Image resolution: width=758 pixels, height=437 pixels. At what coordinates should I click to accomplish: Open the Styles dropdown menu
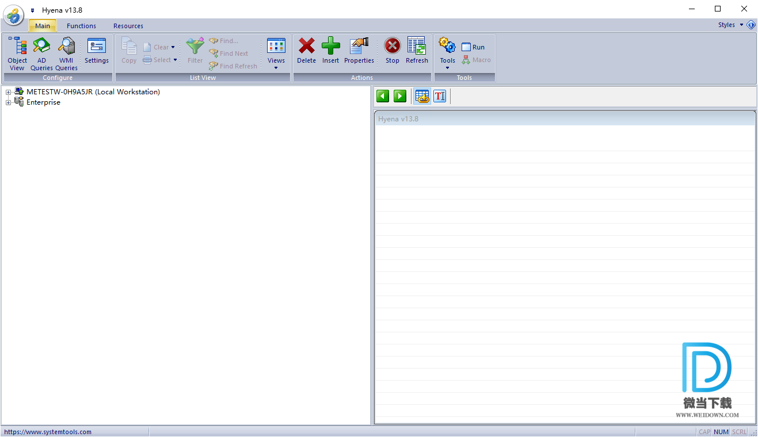(731, 25)
